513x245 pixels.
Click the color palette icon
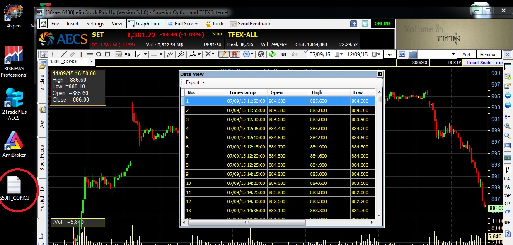[261, 54]
